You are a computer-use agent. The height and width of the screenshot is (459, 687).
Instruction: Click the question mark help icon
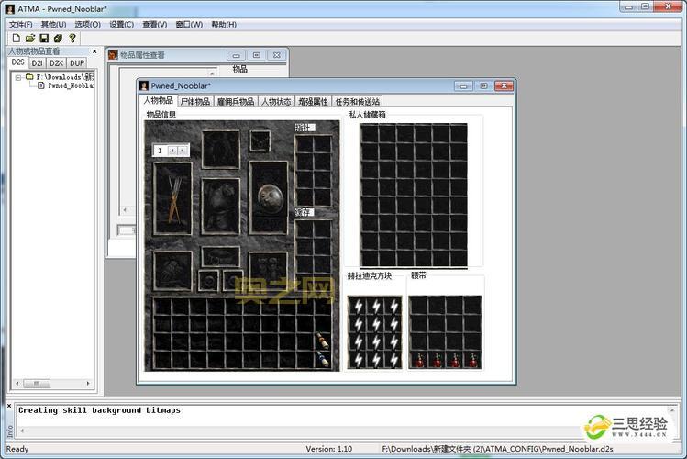pyautogui.click(x=72, y=39)
